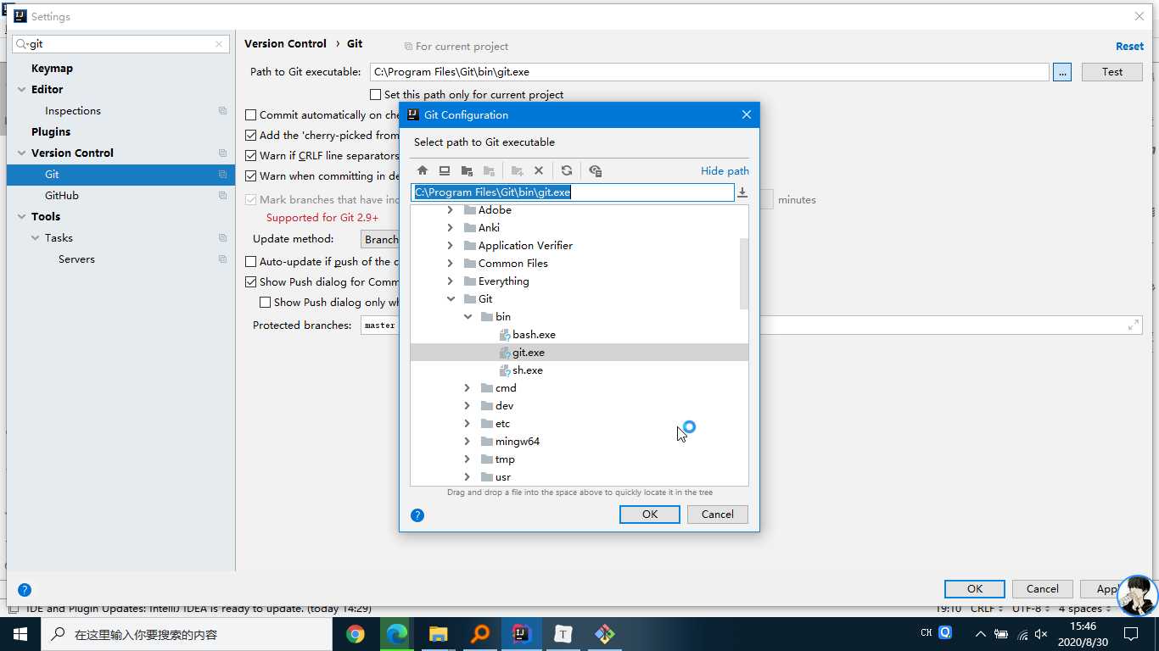Refresh the file tree
The height and width of the screenshot is (651, 1159).
[567, 170]
